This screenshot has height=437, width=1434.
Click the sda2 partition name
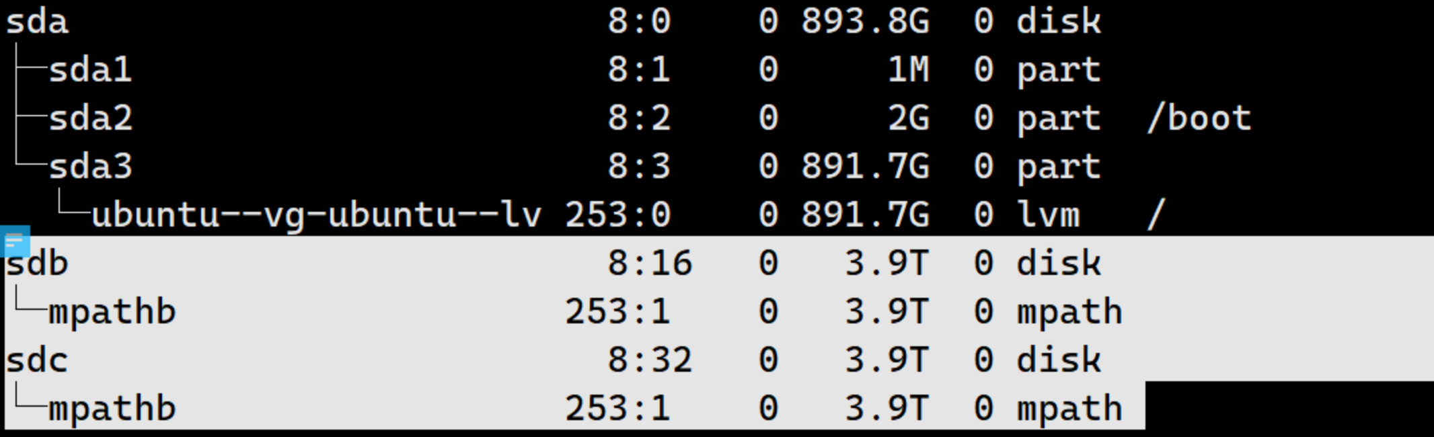coord(90,118)
